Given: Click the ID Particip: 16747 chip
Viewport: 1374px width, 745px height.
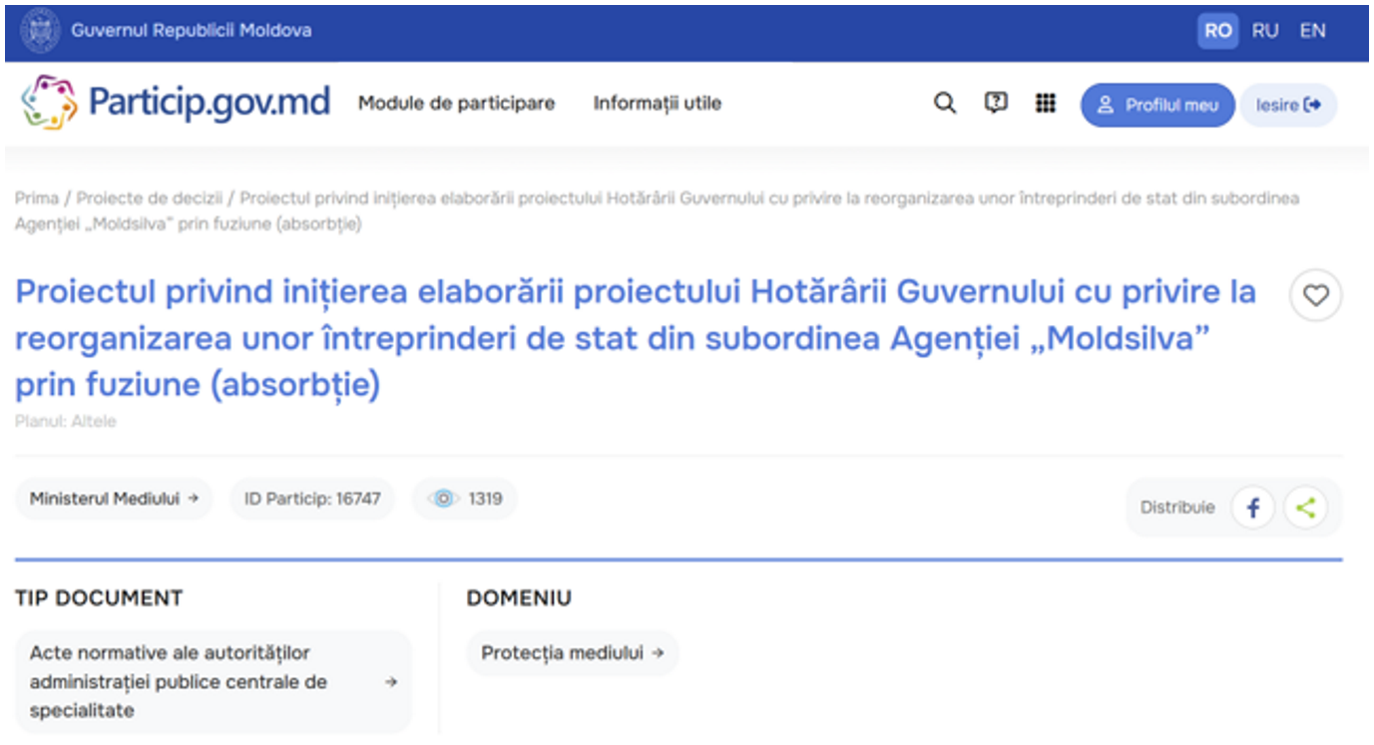Looking at the screenshot, I should coord(312,499).
